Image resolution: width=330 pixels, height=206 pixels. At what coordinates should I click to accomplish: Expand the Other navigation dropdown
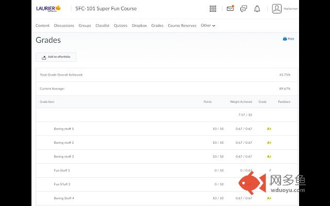click(x=208, y=25)
